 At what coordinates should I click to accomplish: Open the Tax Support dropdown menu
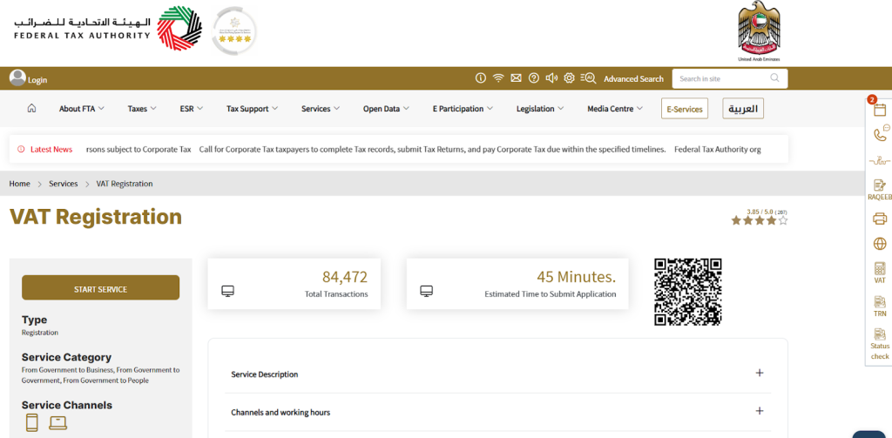[x=252, y=109]
